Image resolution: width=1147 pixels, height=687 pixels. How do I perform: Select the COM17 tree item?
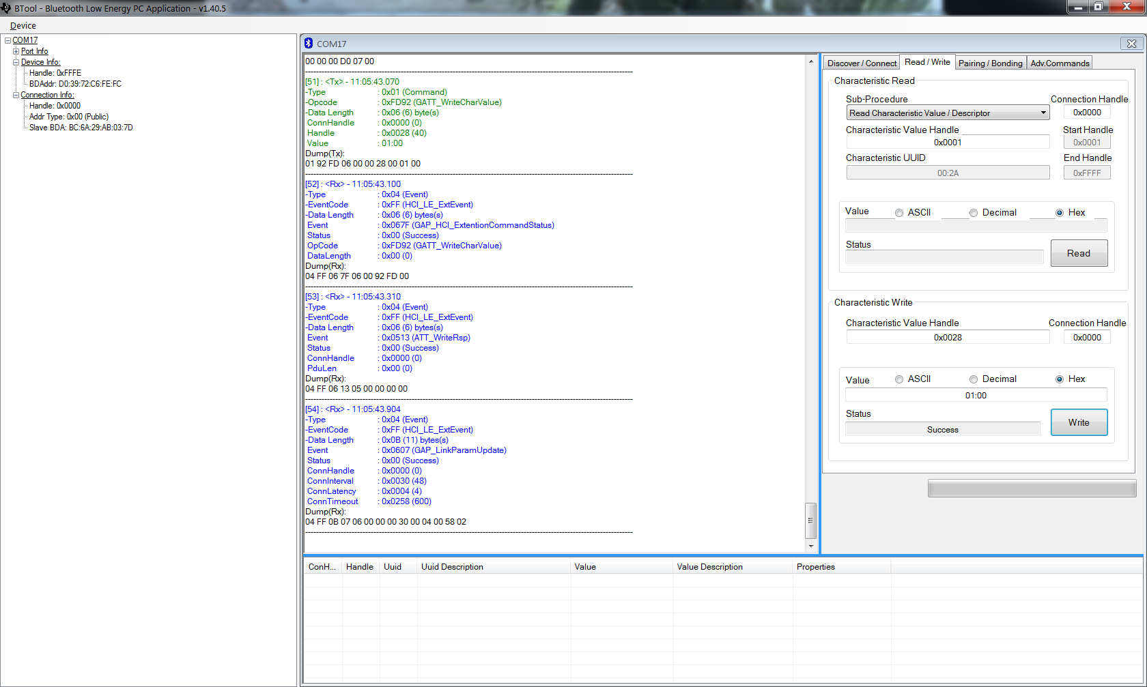25,40
